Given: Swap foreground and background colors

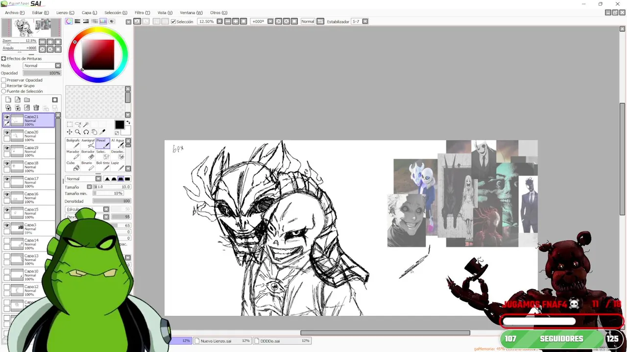Looking at the screenshot, I should click(x=128, y=122).
